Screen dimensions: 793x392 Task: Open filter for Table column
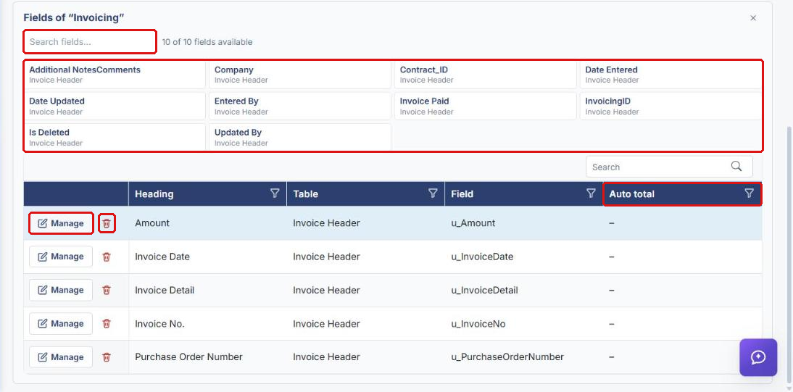coord(433,193)
